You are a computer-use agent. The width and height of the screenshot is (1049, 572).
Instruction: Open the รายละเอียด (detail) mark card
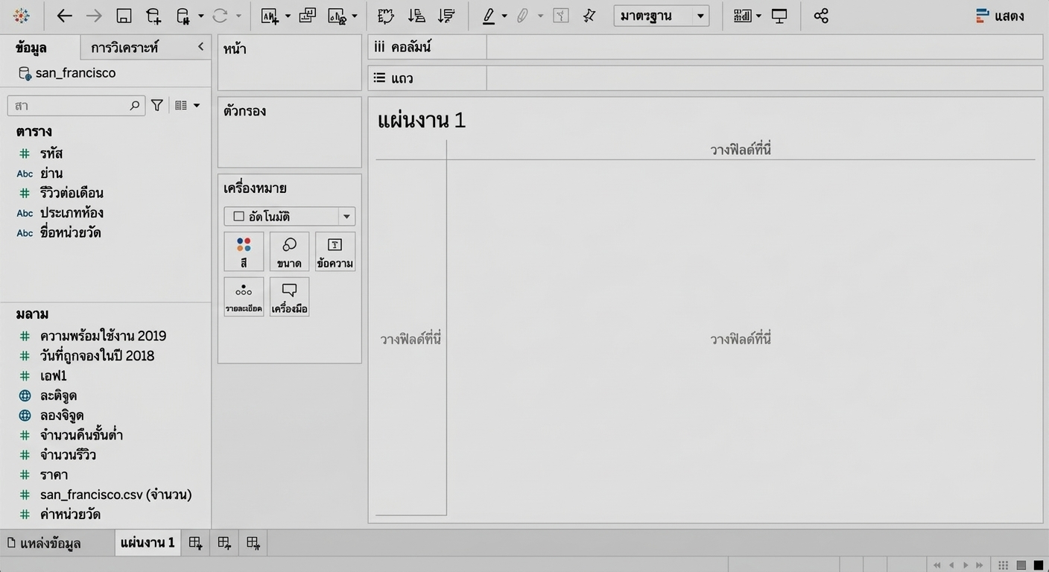point(244,296)
